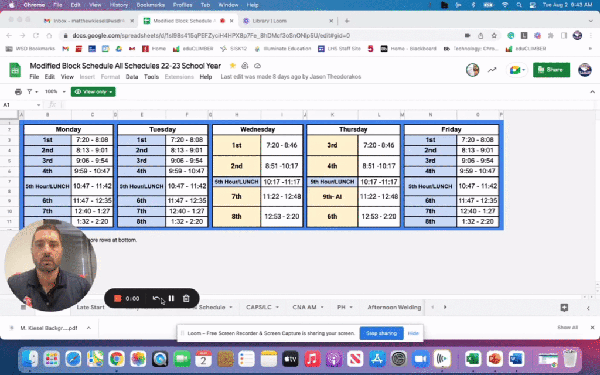
Task: Open the Music app in the Dock
Action: pos(312,359)
